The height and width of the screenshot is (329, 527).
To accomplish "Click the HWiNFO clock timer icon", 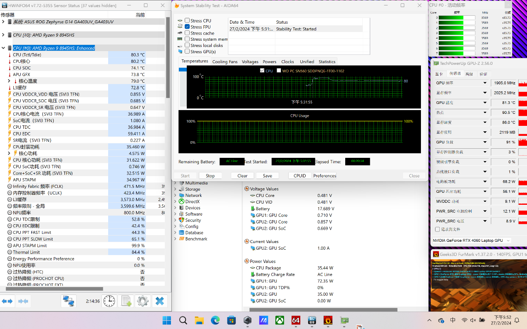I will pos(109,301).
